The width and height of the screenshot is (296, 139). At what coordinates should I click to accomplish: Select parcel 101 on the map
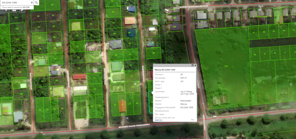click(16, 18)
